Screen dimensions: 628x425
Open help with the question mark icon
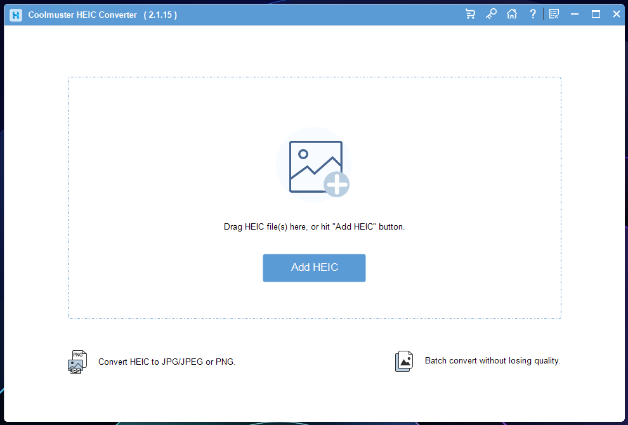[x=533, y=14]
